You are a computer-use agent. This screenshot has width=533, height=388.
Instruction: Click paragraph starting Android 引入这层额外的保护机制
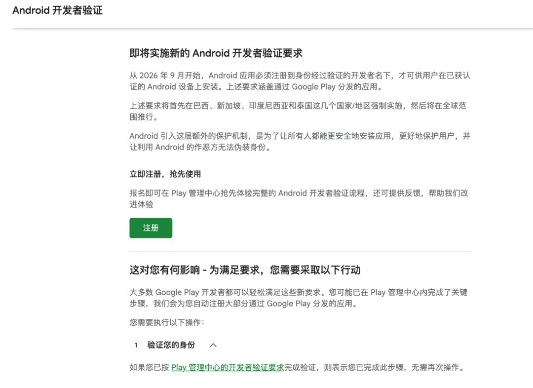click(300, 142)
